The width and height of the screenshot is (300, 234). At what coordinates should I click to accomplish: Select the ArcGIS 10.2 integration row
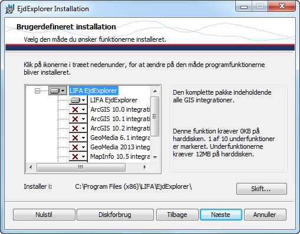click(x=120, y=128)
